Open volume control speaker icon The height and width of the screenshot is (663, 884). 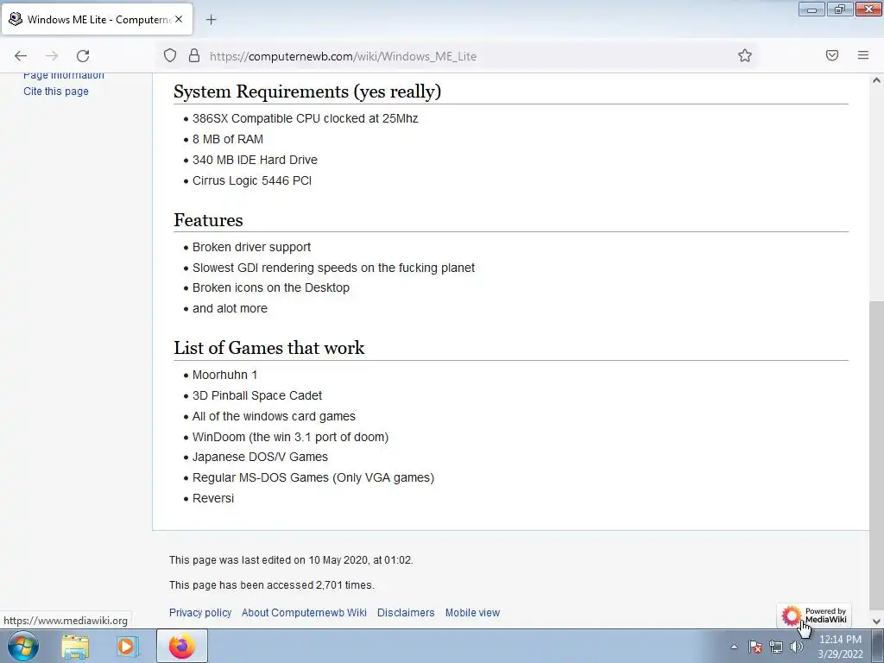(x=797, y=647)
